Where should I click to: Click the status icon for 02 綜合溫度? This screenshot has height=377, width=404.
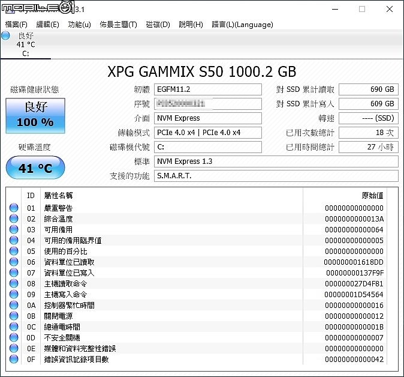click(14, 219)
